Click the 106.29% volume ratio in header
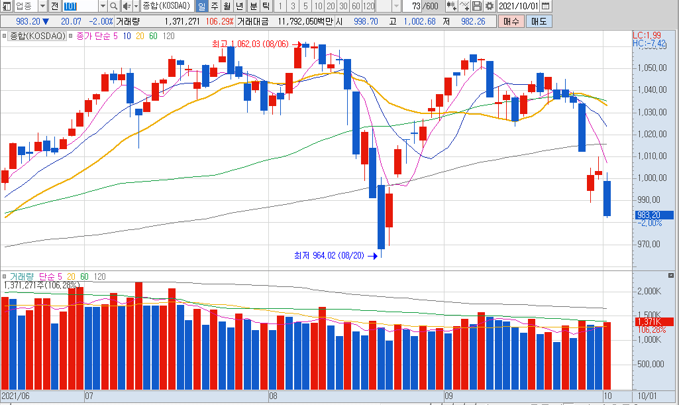 [x=219, y=21]
